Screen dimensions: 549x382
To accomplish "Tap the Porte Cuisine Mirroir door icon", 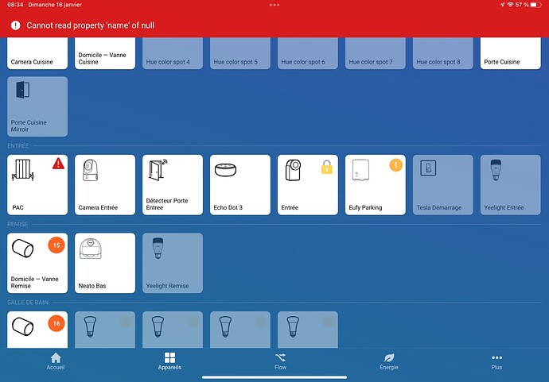I will pos(23,90).
